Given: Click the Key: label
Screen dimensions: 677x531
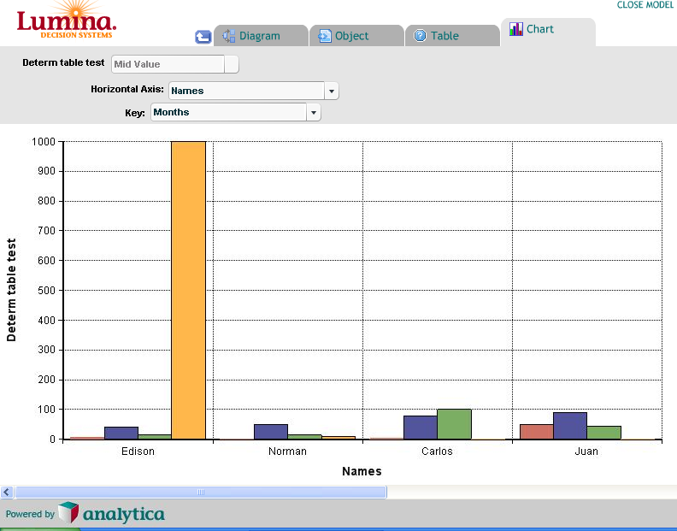Looking at the screenshot, I should [x=135, y=113].
